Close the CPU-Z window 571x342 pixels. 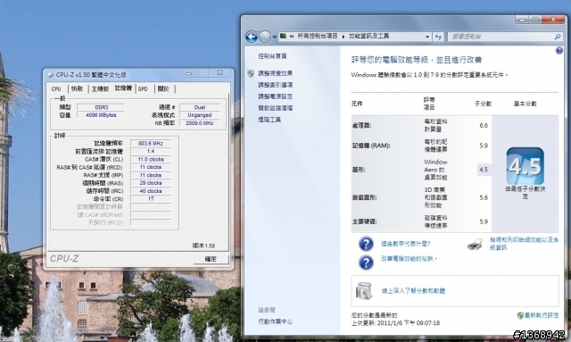click(x=219, y=73)
